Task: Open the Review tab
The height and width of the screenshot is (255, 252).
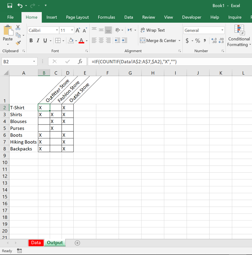Action: [149, 17]
